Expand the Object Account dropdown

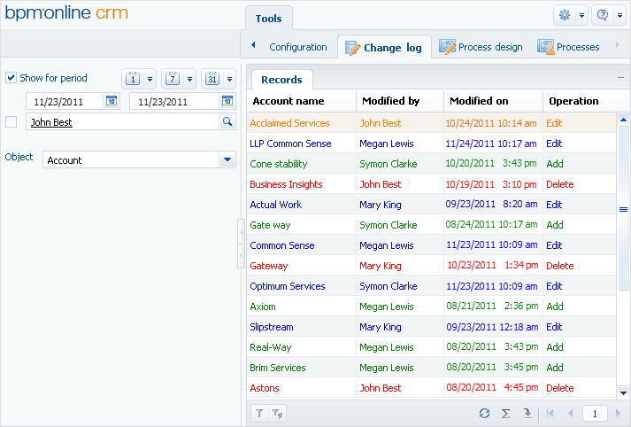click(x=227, y=159)
